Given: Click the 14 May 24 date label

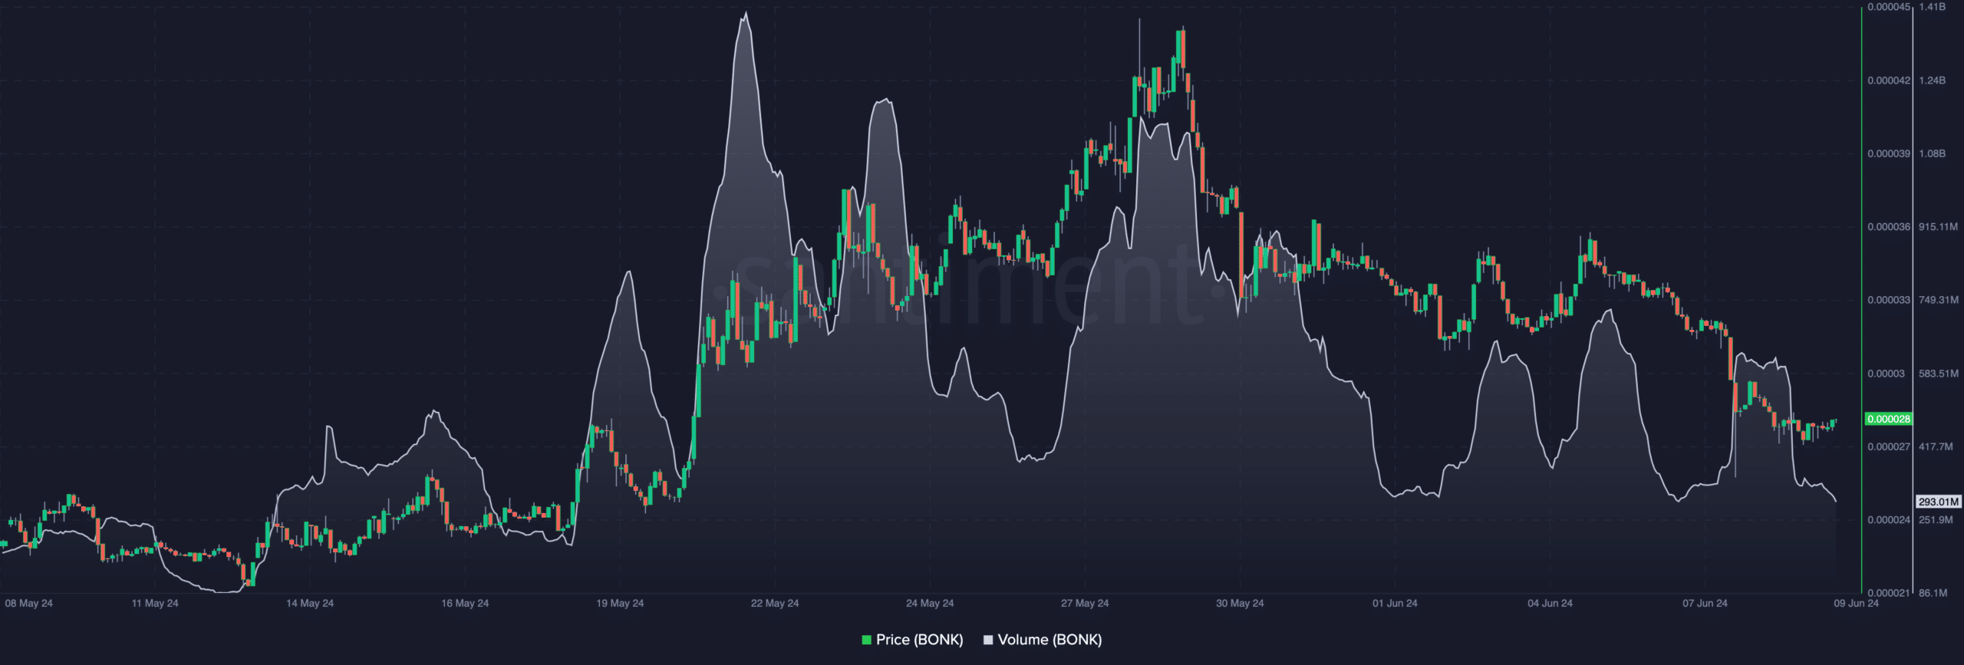Looking at the screenshot, I should 310,603.
